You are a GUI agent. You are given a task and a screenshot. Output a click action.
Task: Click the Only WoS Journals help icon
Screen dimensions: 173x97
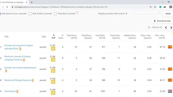point(77,13)
